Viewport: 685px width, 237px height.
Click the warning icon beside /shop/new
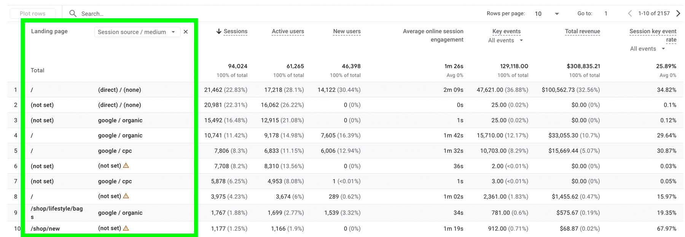126,228
